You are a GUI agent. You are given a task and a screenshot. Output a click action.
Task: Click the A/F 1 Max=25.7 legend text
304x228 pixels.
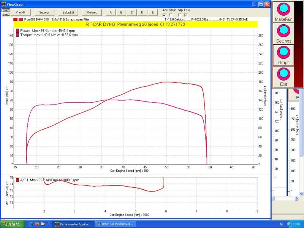pyautogui.click(x=50, y=180)
